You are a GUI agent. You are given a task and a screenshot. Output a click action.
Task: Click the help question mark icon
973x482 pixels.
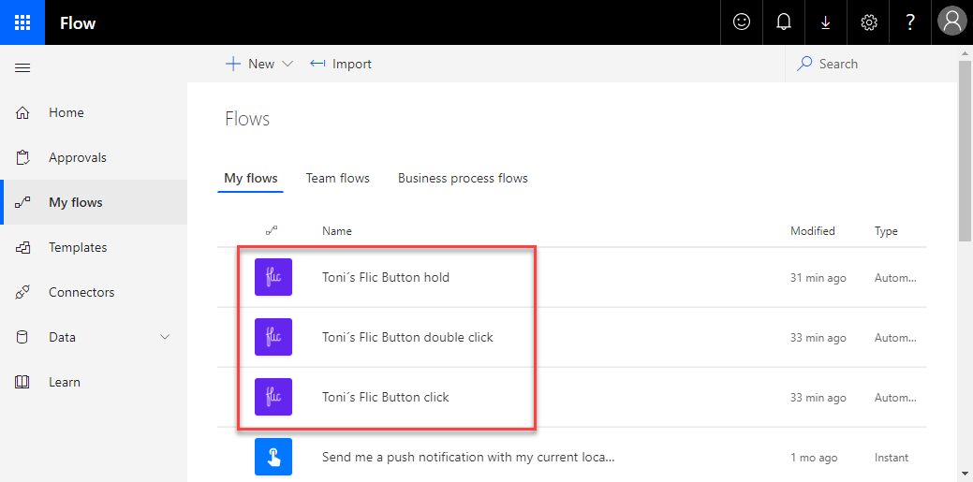pos(910,22)
